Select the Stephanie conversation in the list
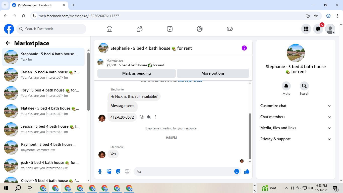343x193 pixels. pyautogui.click(x=43, y=57)
